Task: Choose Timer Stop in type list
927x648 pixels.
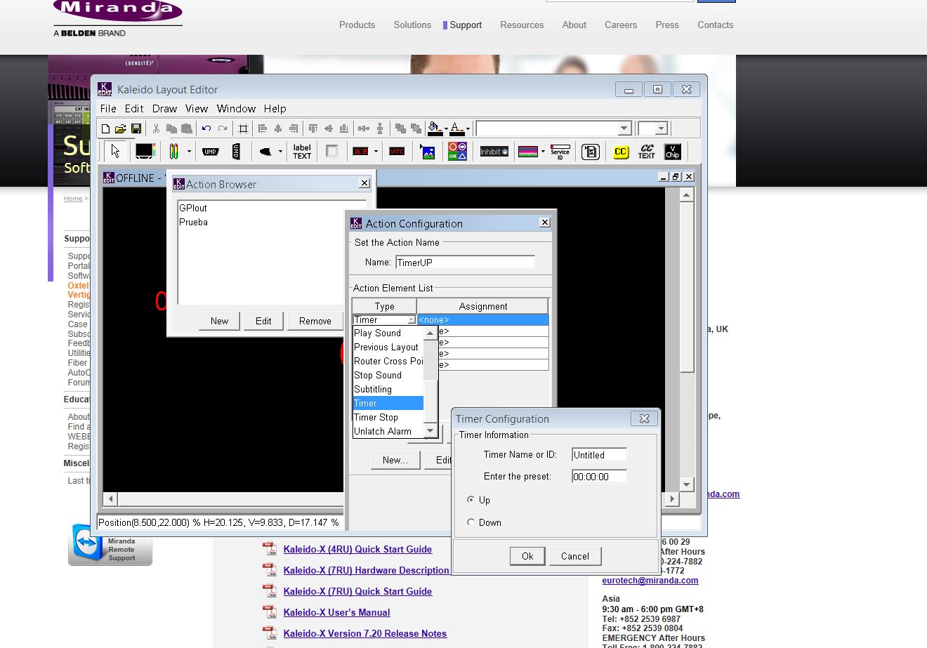Action: (388, 417)
